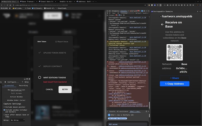Close the DevTools panel
The height and width of the screenshot is (126, 202).
coord(148,11)
